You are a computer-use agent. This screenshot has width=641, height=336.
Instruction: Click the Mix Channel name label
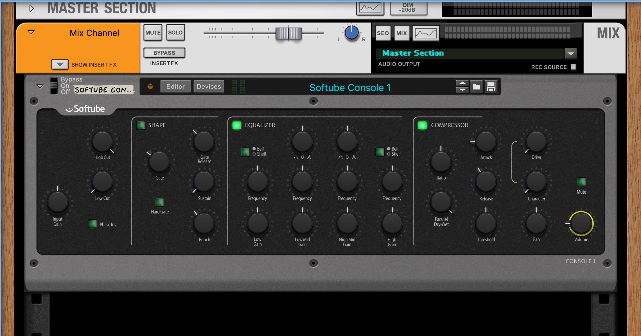(94, 33)
